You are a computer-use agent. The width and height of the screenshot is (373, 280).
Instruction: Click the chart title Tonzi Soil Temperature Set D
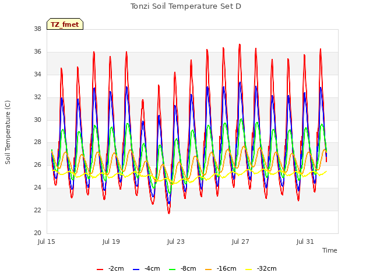click(186, 6)
